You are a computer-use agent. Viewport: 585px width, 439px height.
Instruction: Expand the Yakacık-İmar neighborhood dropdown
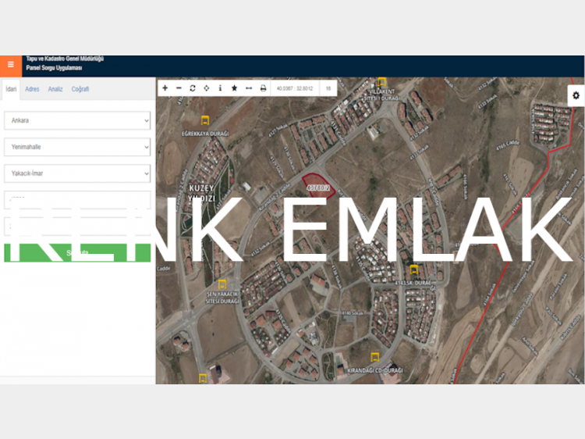coord(77,173)
